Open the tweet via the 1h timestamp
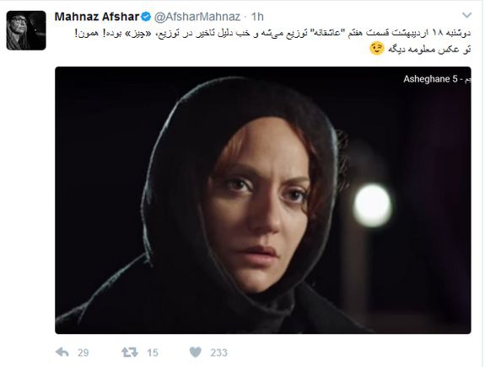Screen dimensions: 485x367 point(257,17)
